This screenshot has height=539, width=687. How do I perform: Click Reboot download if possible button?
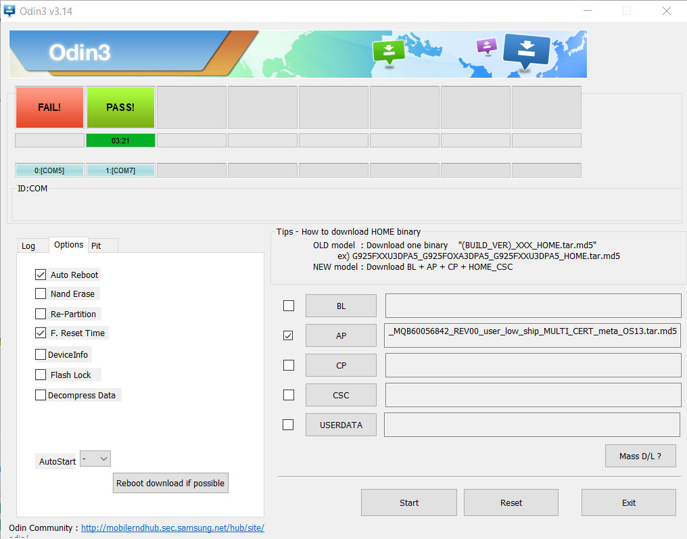click(x=170, y=483)
